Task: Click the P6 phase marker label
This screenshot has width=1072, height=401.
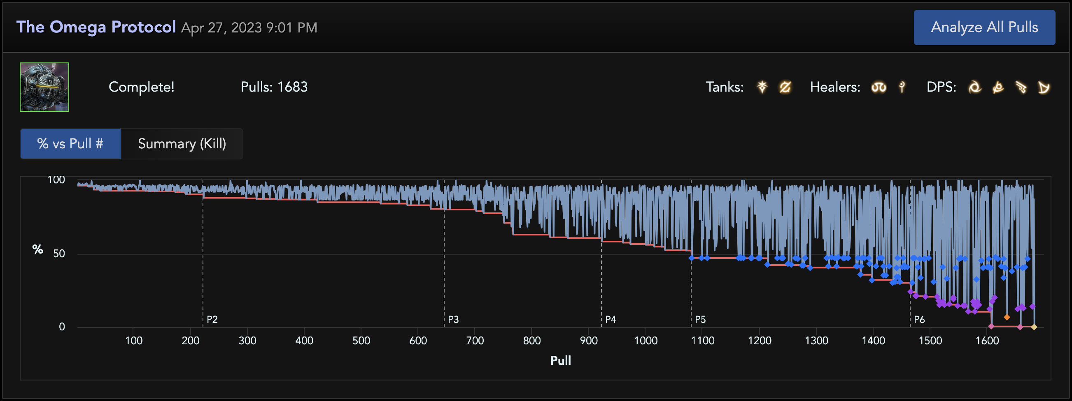Action: click(919, 319)
